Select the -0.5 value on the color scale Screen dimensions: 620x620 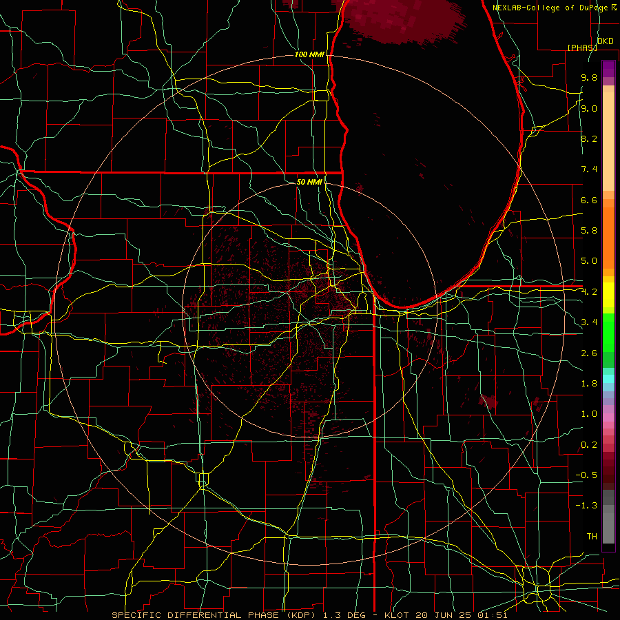coord(586,475)
